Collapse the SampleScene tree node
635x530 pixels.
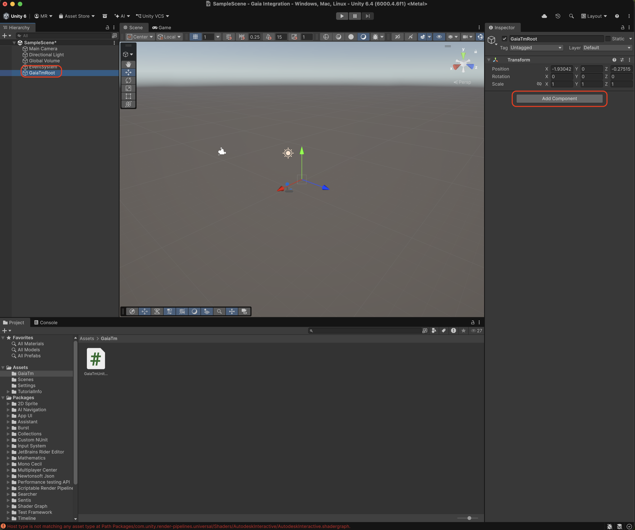(x=14, y=43)
